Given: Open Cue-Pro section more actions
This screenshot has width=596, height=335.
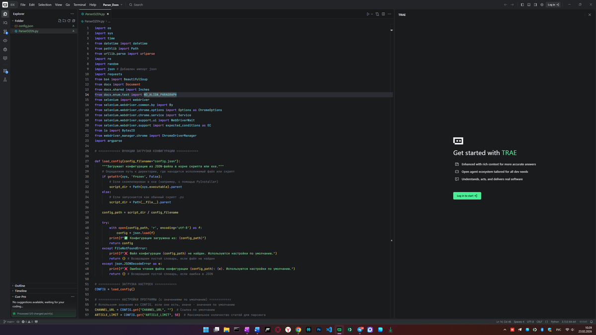Looking at the screenshot, I should pos(73,297).
